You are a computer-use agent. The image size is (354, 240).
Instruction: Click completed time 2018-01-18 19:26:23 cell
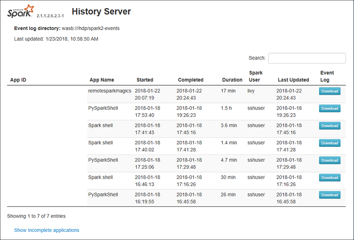[x=189, y=112]
